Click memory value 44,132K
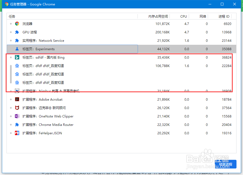243x175 pixels. 164,49
